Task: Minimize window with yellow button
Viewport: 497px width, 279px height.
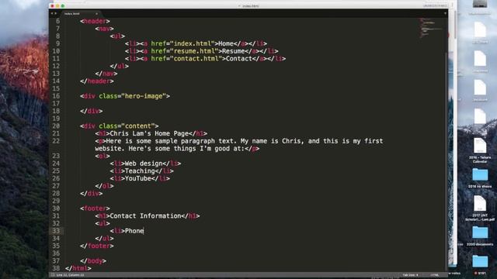Action: coord(57,5)
